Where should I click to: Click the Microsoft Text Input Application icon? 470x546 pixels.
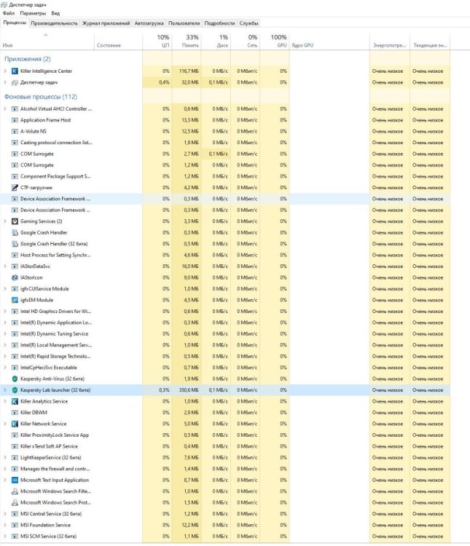(x=15, y=480)
